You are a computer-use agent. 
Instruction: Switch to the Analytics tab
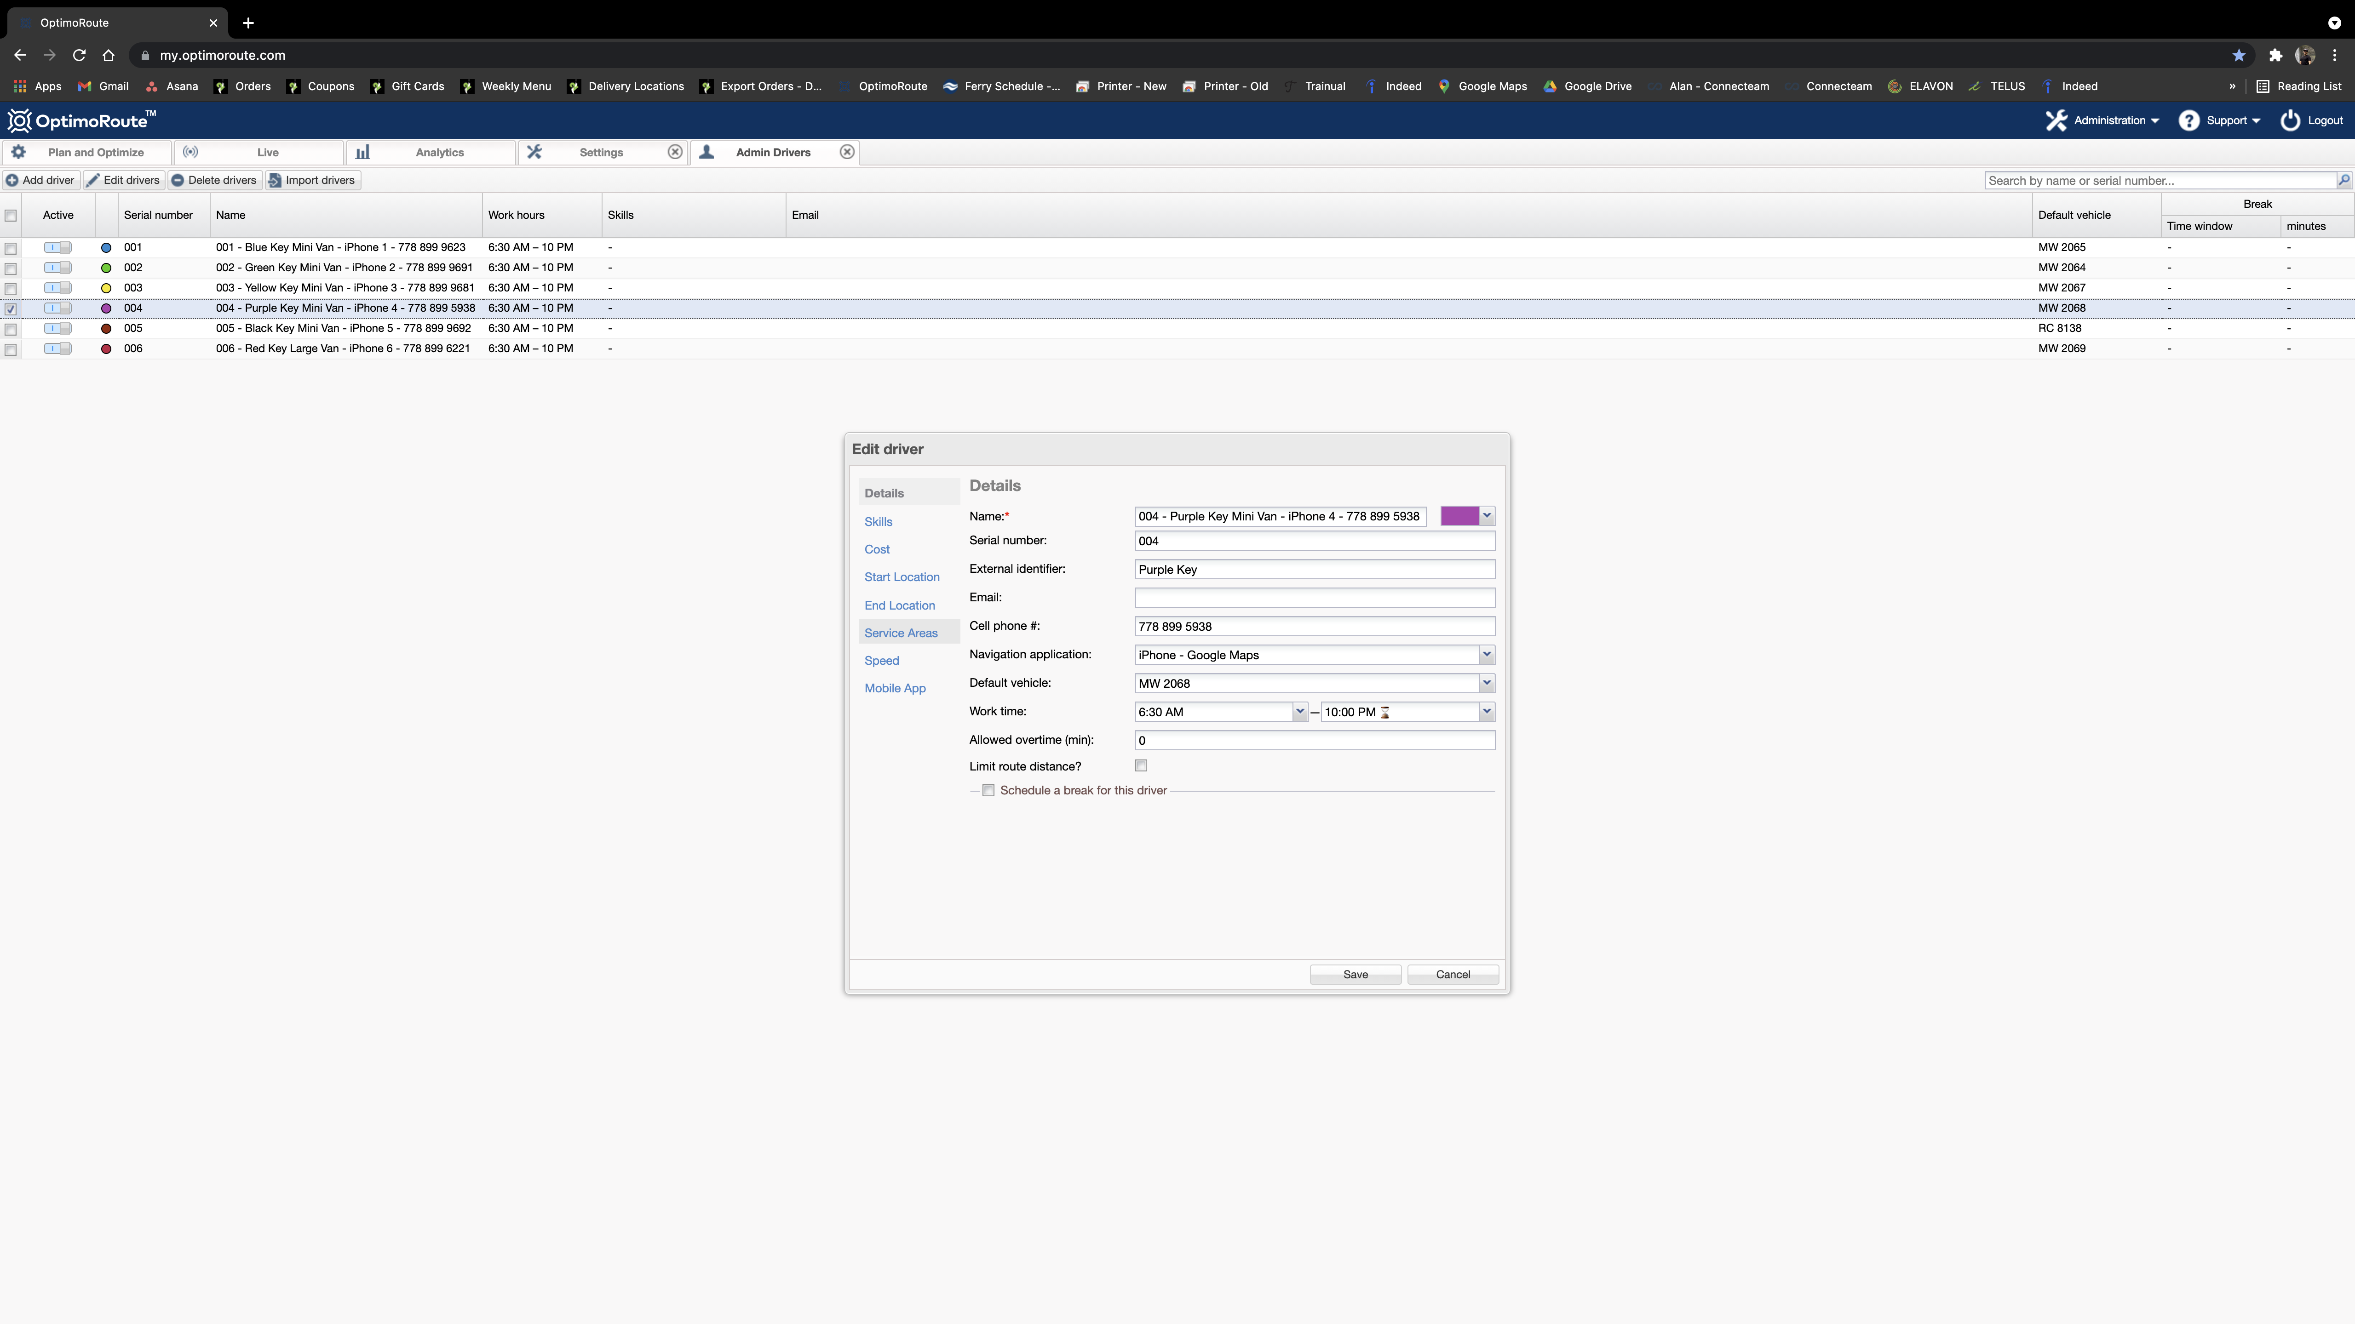tap(439, 153)
